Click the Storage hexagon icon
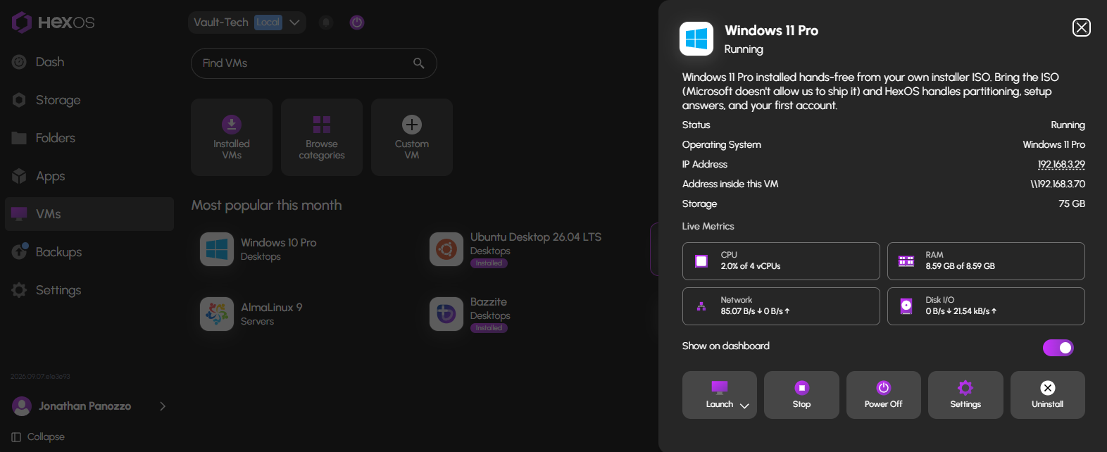 coord(19,100)
